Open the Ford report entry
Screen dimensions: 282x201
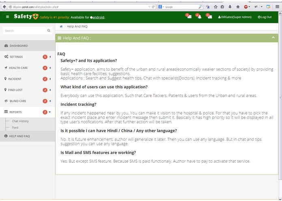[15, 127]
